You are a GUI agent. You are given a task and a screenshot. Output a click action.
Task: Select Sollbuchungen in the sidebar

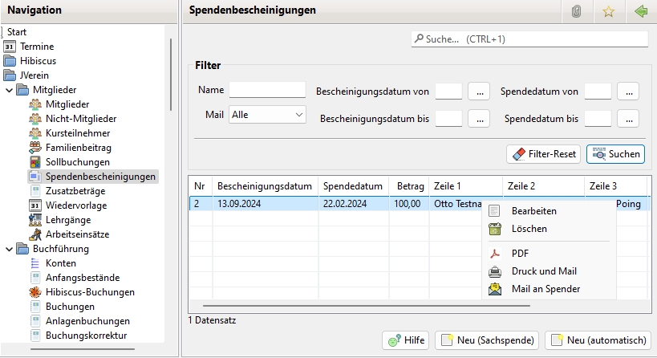(x=78, y=161)
